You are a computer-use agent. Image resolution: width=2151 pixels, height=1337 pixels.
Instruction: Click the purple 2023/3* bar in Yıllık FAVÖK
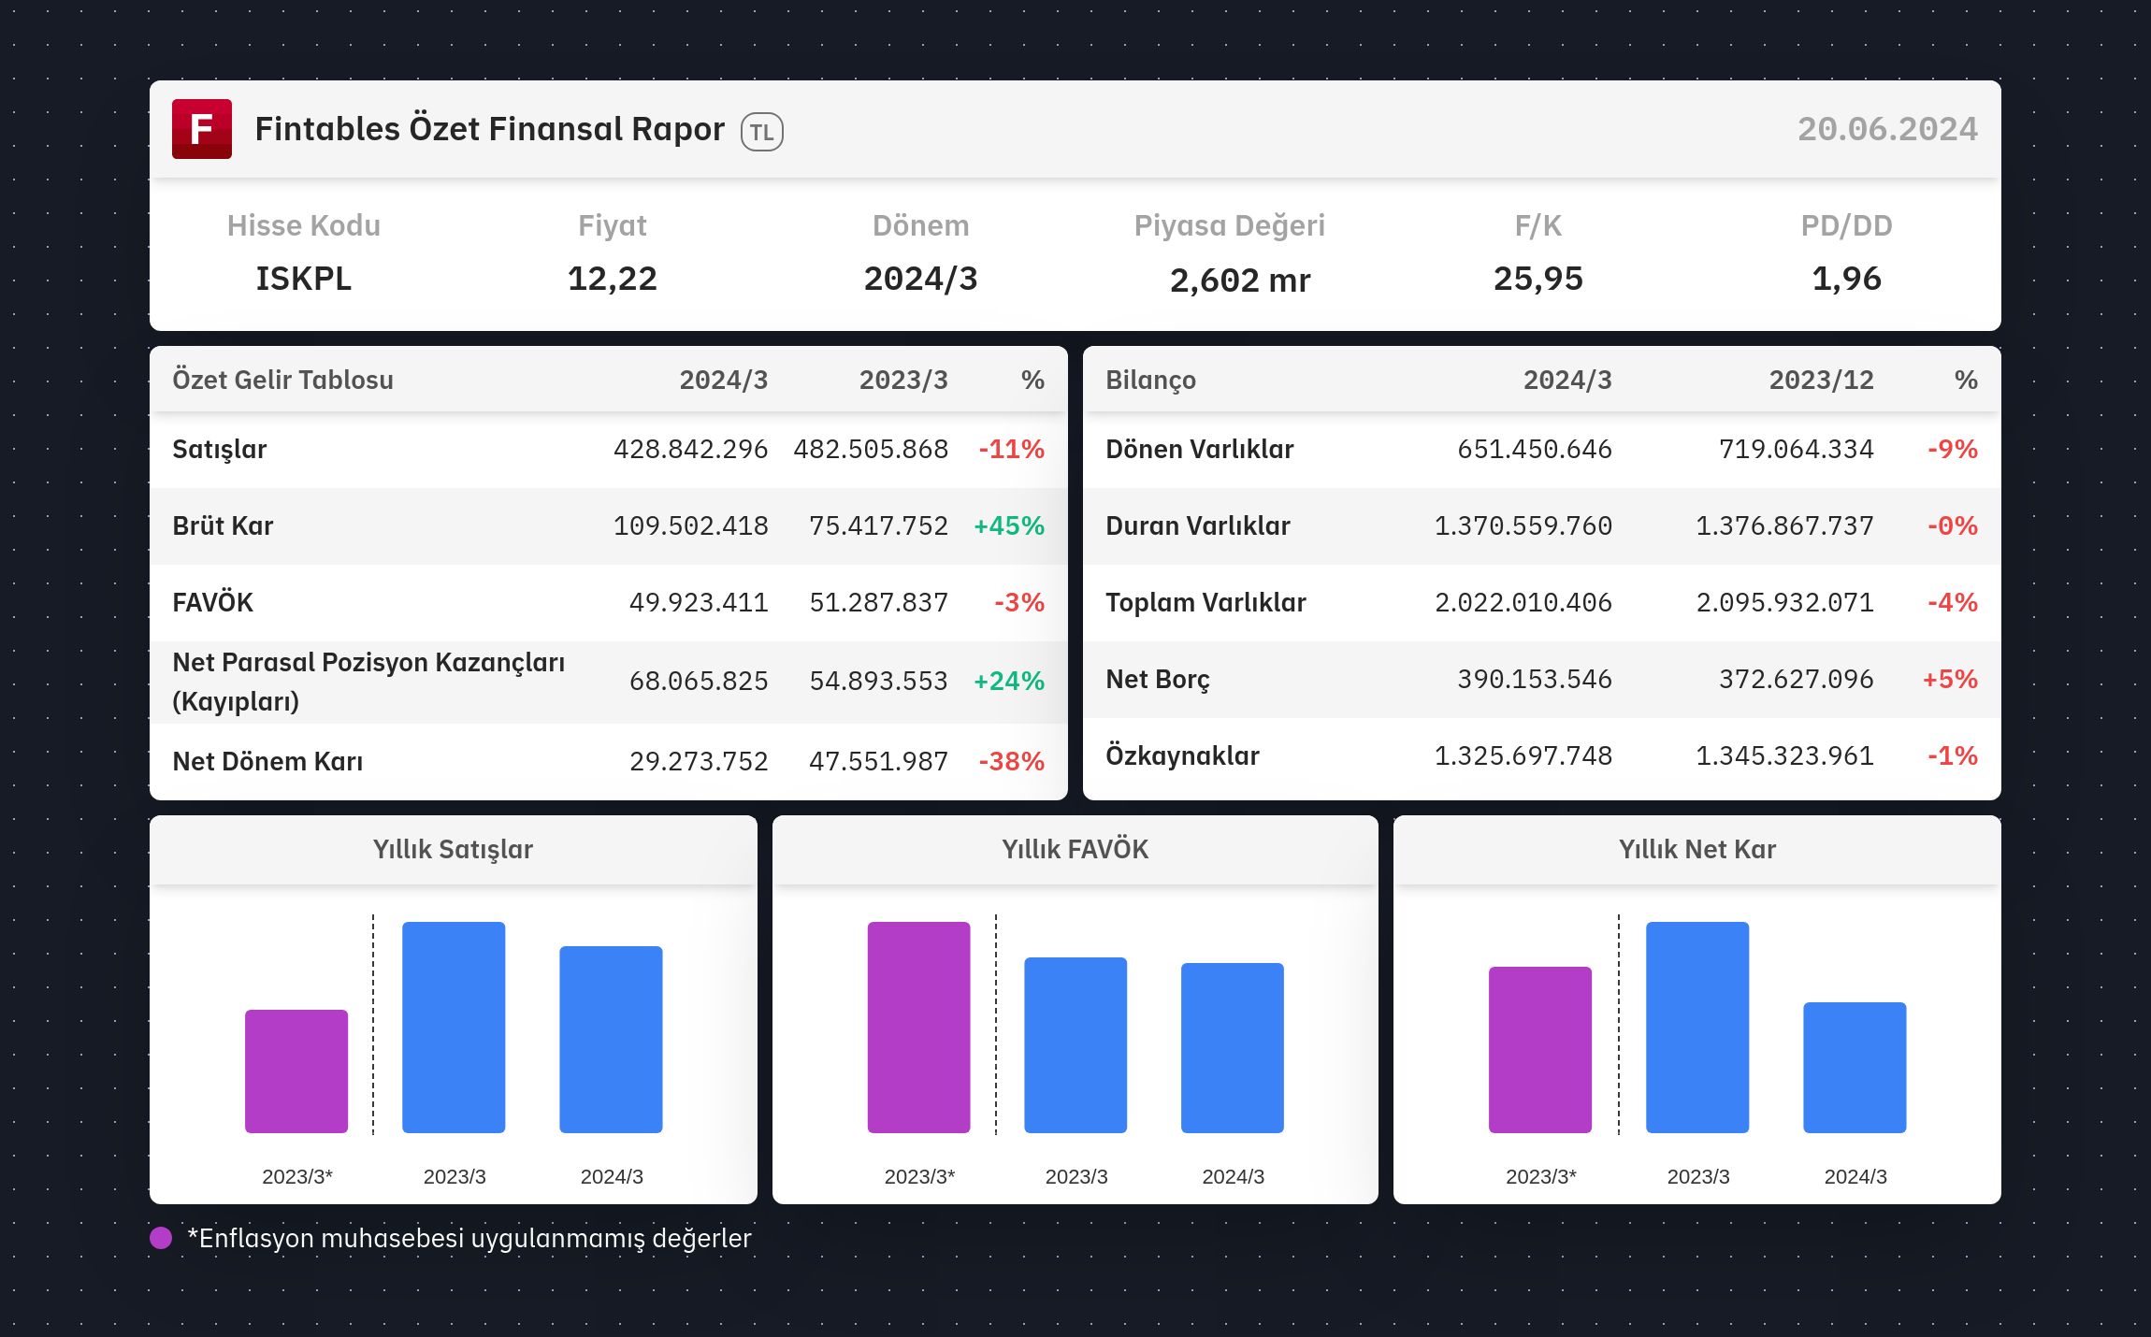pos(918,1028)
